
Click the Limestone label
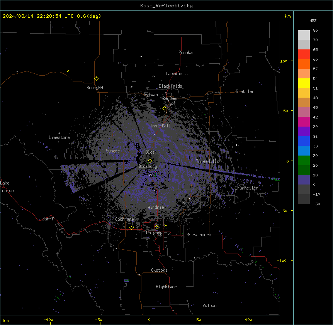[x=59, y=137]
